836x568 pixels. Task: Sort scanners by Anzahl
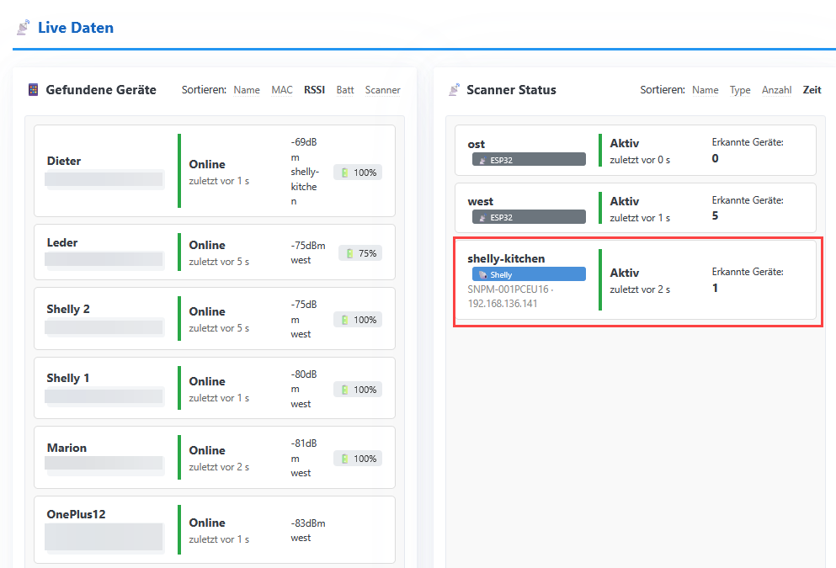coord(776,90)
